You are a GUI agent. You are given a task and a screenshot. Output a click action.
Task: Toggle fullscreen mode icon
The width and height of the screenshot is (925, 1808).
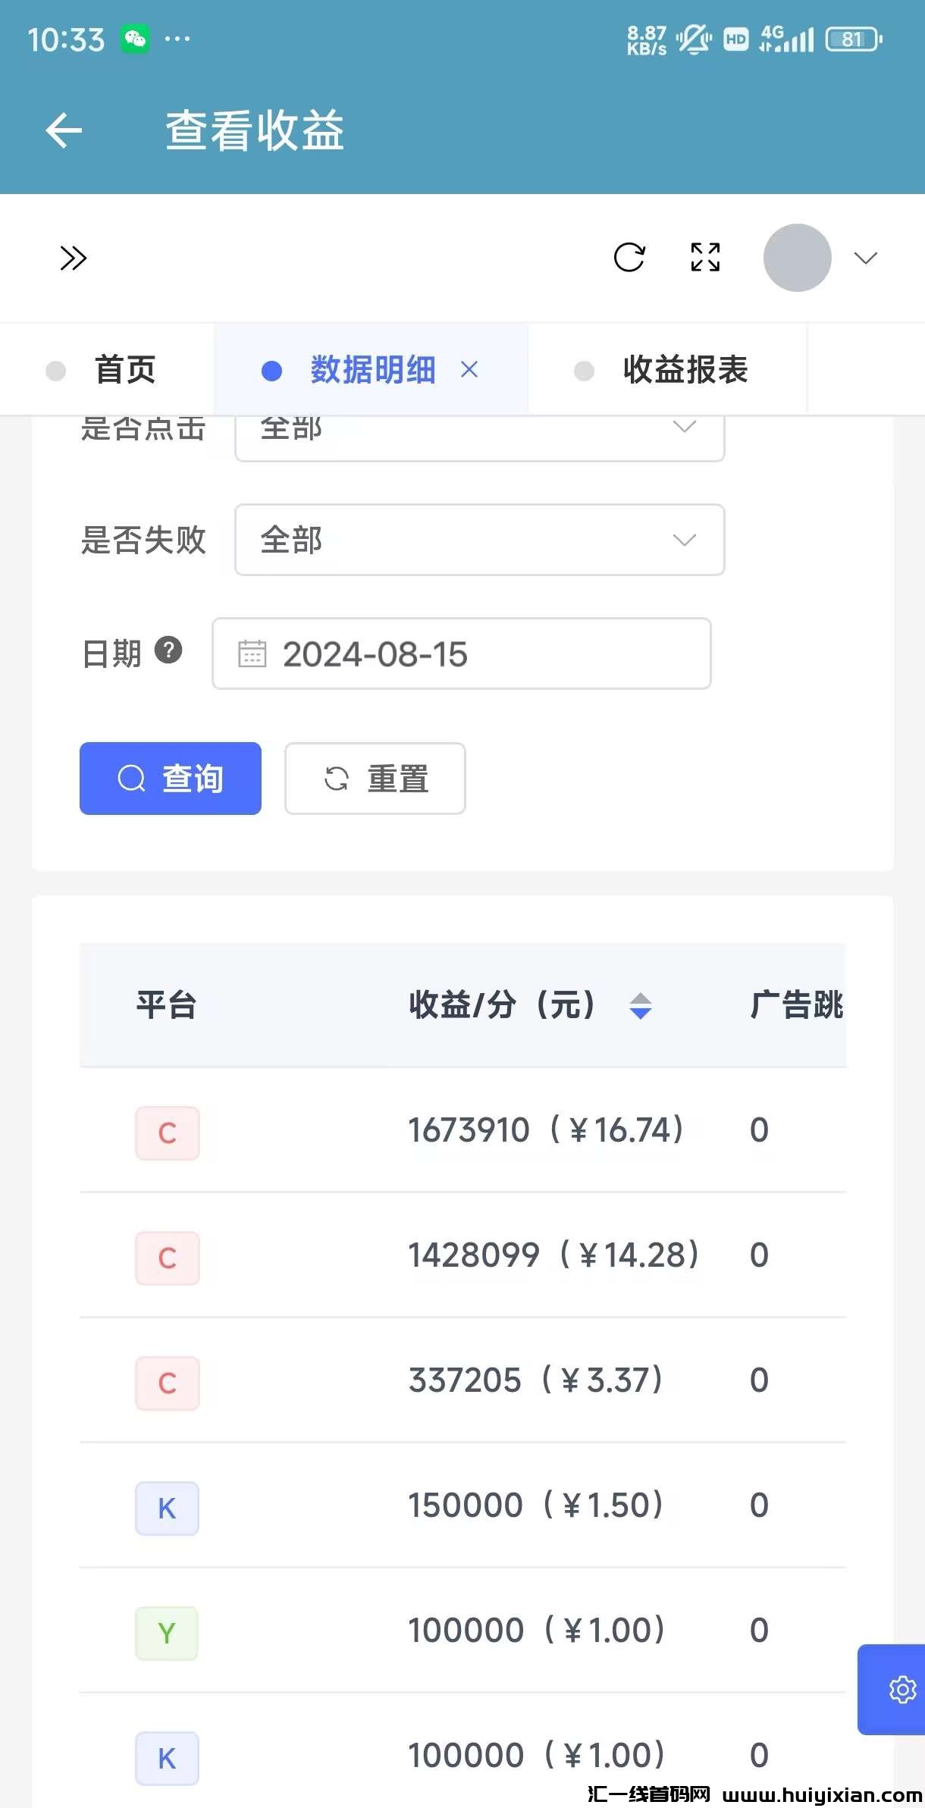705,258
